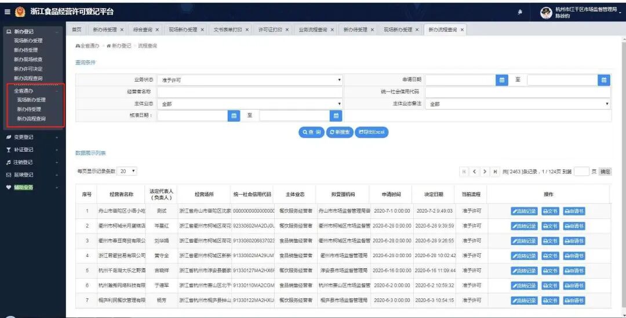Open 新办现场核查 in the sidebar
Screen dimensions: 626x318
(x=28, y=60)
